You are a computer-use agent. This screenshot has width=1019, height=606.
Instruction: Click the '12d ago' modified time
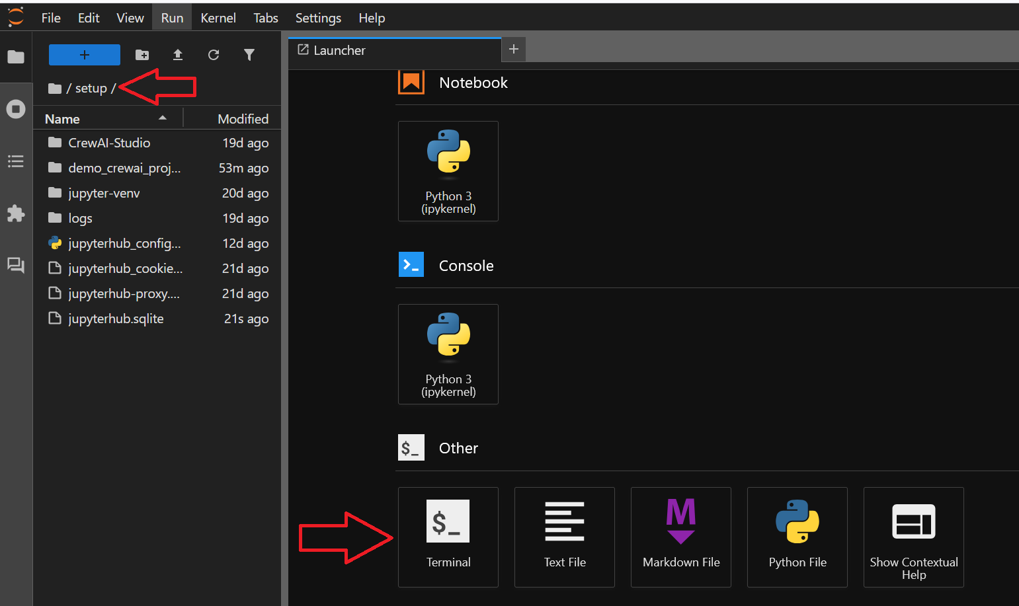click(x=245, y=243)
